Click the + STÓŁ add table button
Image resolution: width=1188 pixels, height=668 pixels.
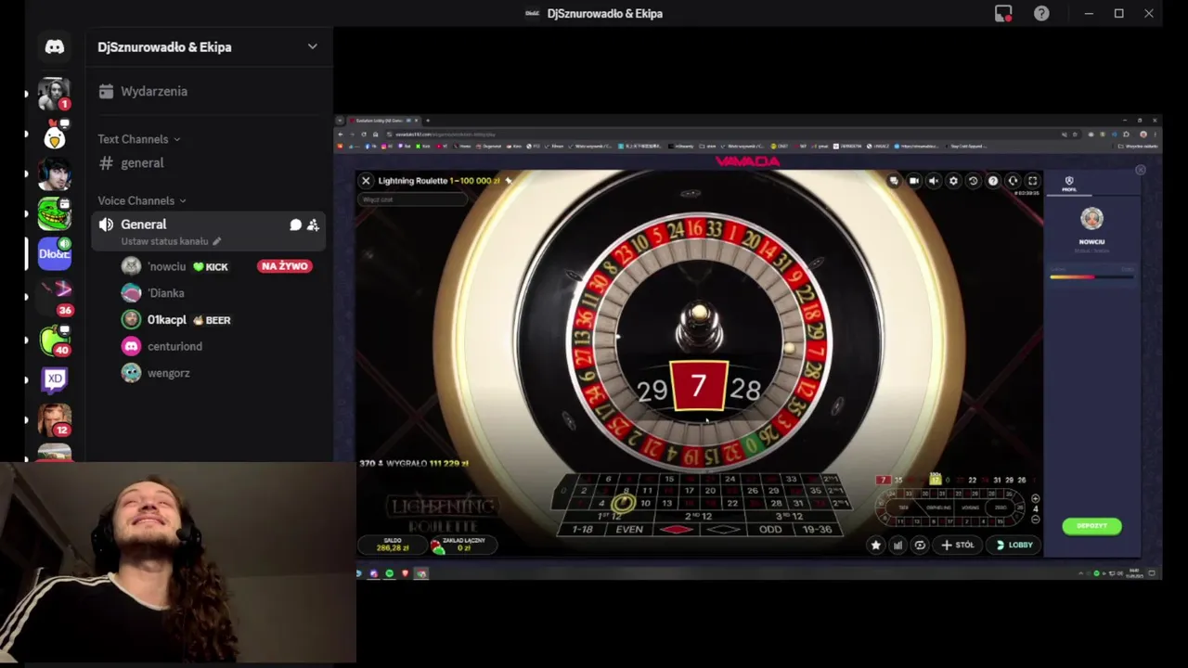point(958,546)
